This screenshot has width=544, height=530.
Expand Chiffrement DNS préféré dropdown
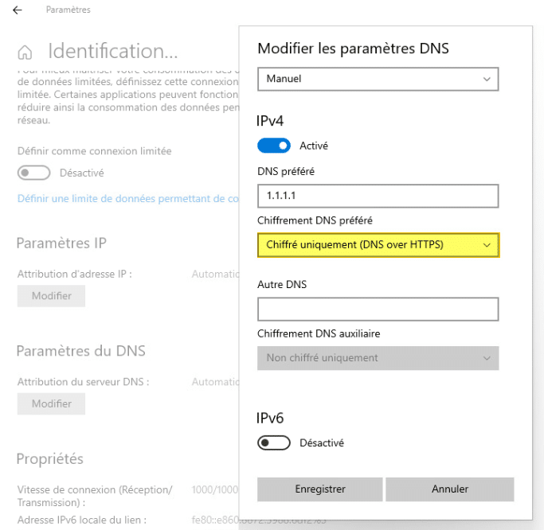[x=378, y=245]
